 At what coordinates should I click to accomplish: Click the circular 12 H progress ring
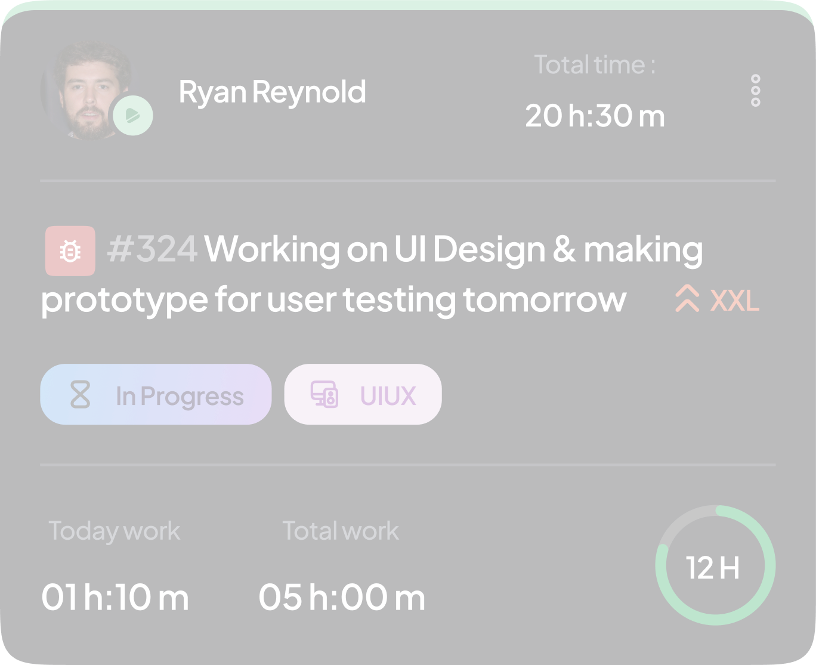pyautogui.click(x=715, y=565)
